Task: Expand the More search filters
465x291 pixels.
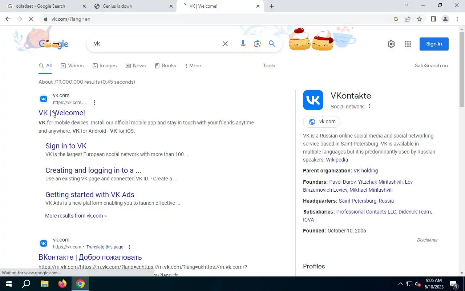Action: coord(193,66)
